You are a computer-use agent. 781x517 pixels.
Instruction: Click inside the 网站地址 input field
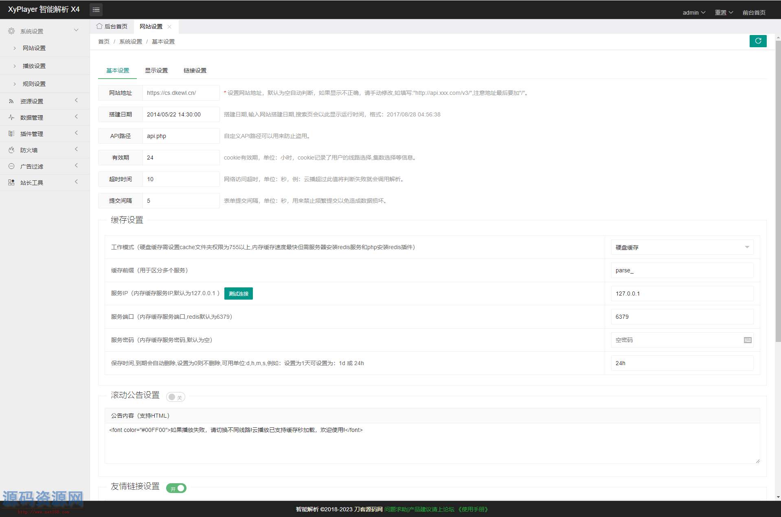pos(181,92)
